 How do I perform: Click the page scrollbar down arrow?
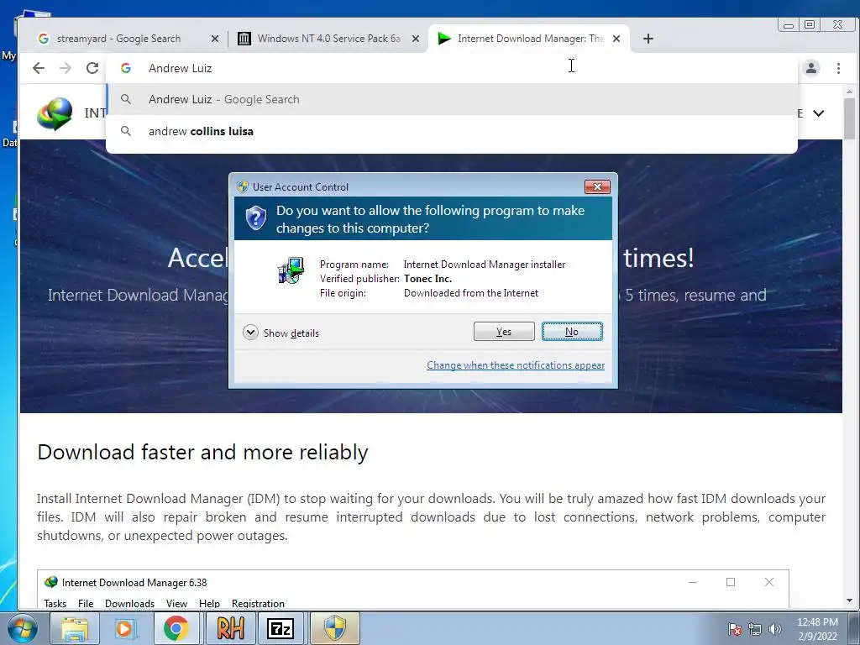850,600
